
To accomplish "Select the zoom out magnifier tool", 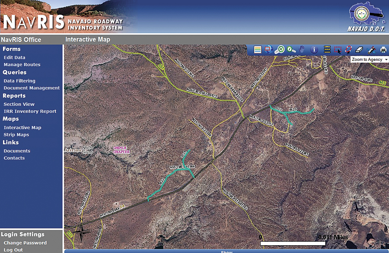I will tap(291, 50).
